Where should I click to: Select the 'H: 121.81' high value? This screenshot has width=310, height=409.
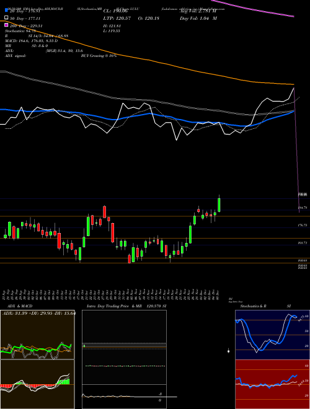click(112, 26)
